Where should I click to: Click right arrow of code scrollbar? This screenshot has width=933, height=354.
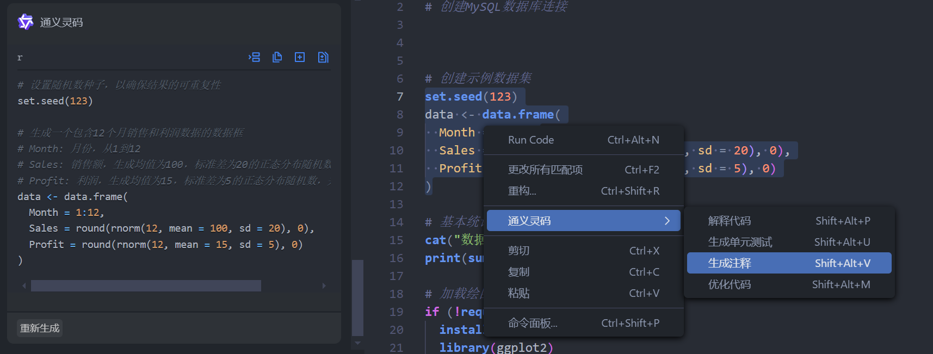(x=324, y=285)
